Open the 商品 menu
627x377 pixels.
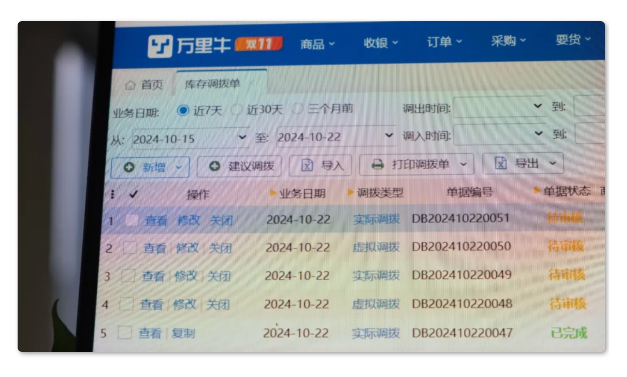click(317, 44)
